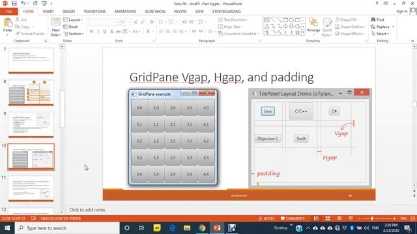This screenshot has width=417, height=234.
Task: Switch to the TRANSITIONS tab
Action: [94, 12]
